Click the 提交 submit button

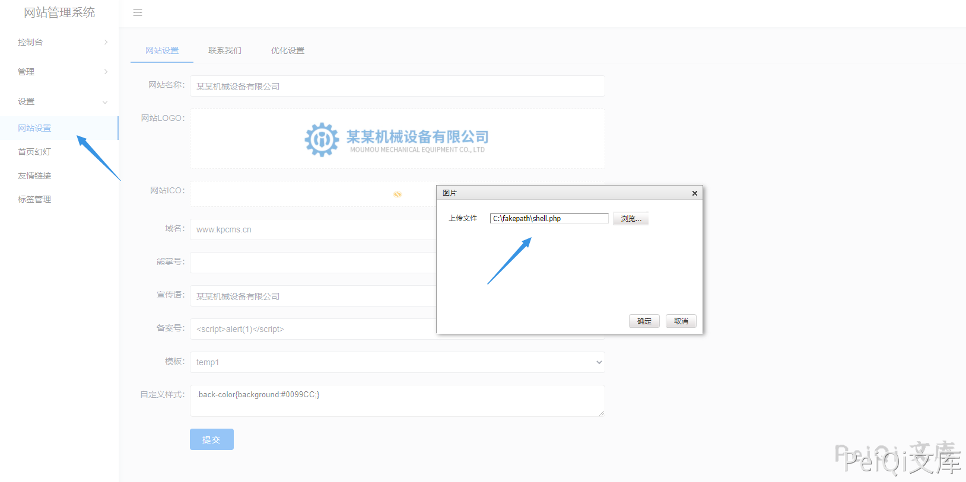click(211, 439)
